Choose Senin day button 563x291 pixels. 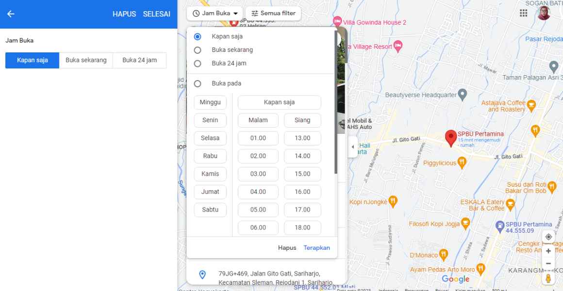[211, 120]
